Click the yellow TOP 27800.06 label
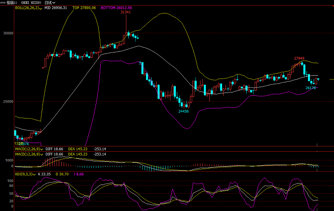 84,8
